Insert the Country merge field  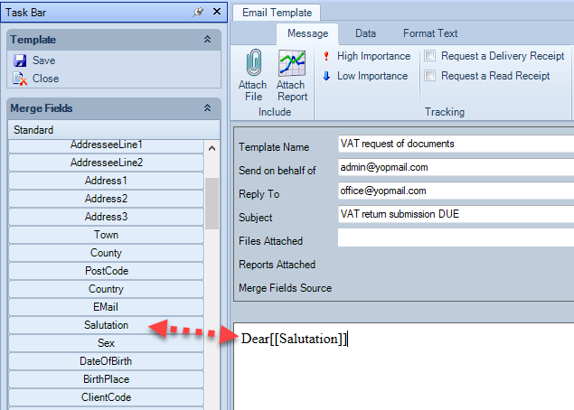[x=106, y=289]
